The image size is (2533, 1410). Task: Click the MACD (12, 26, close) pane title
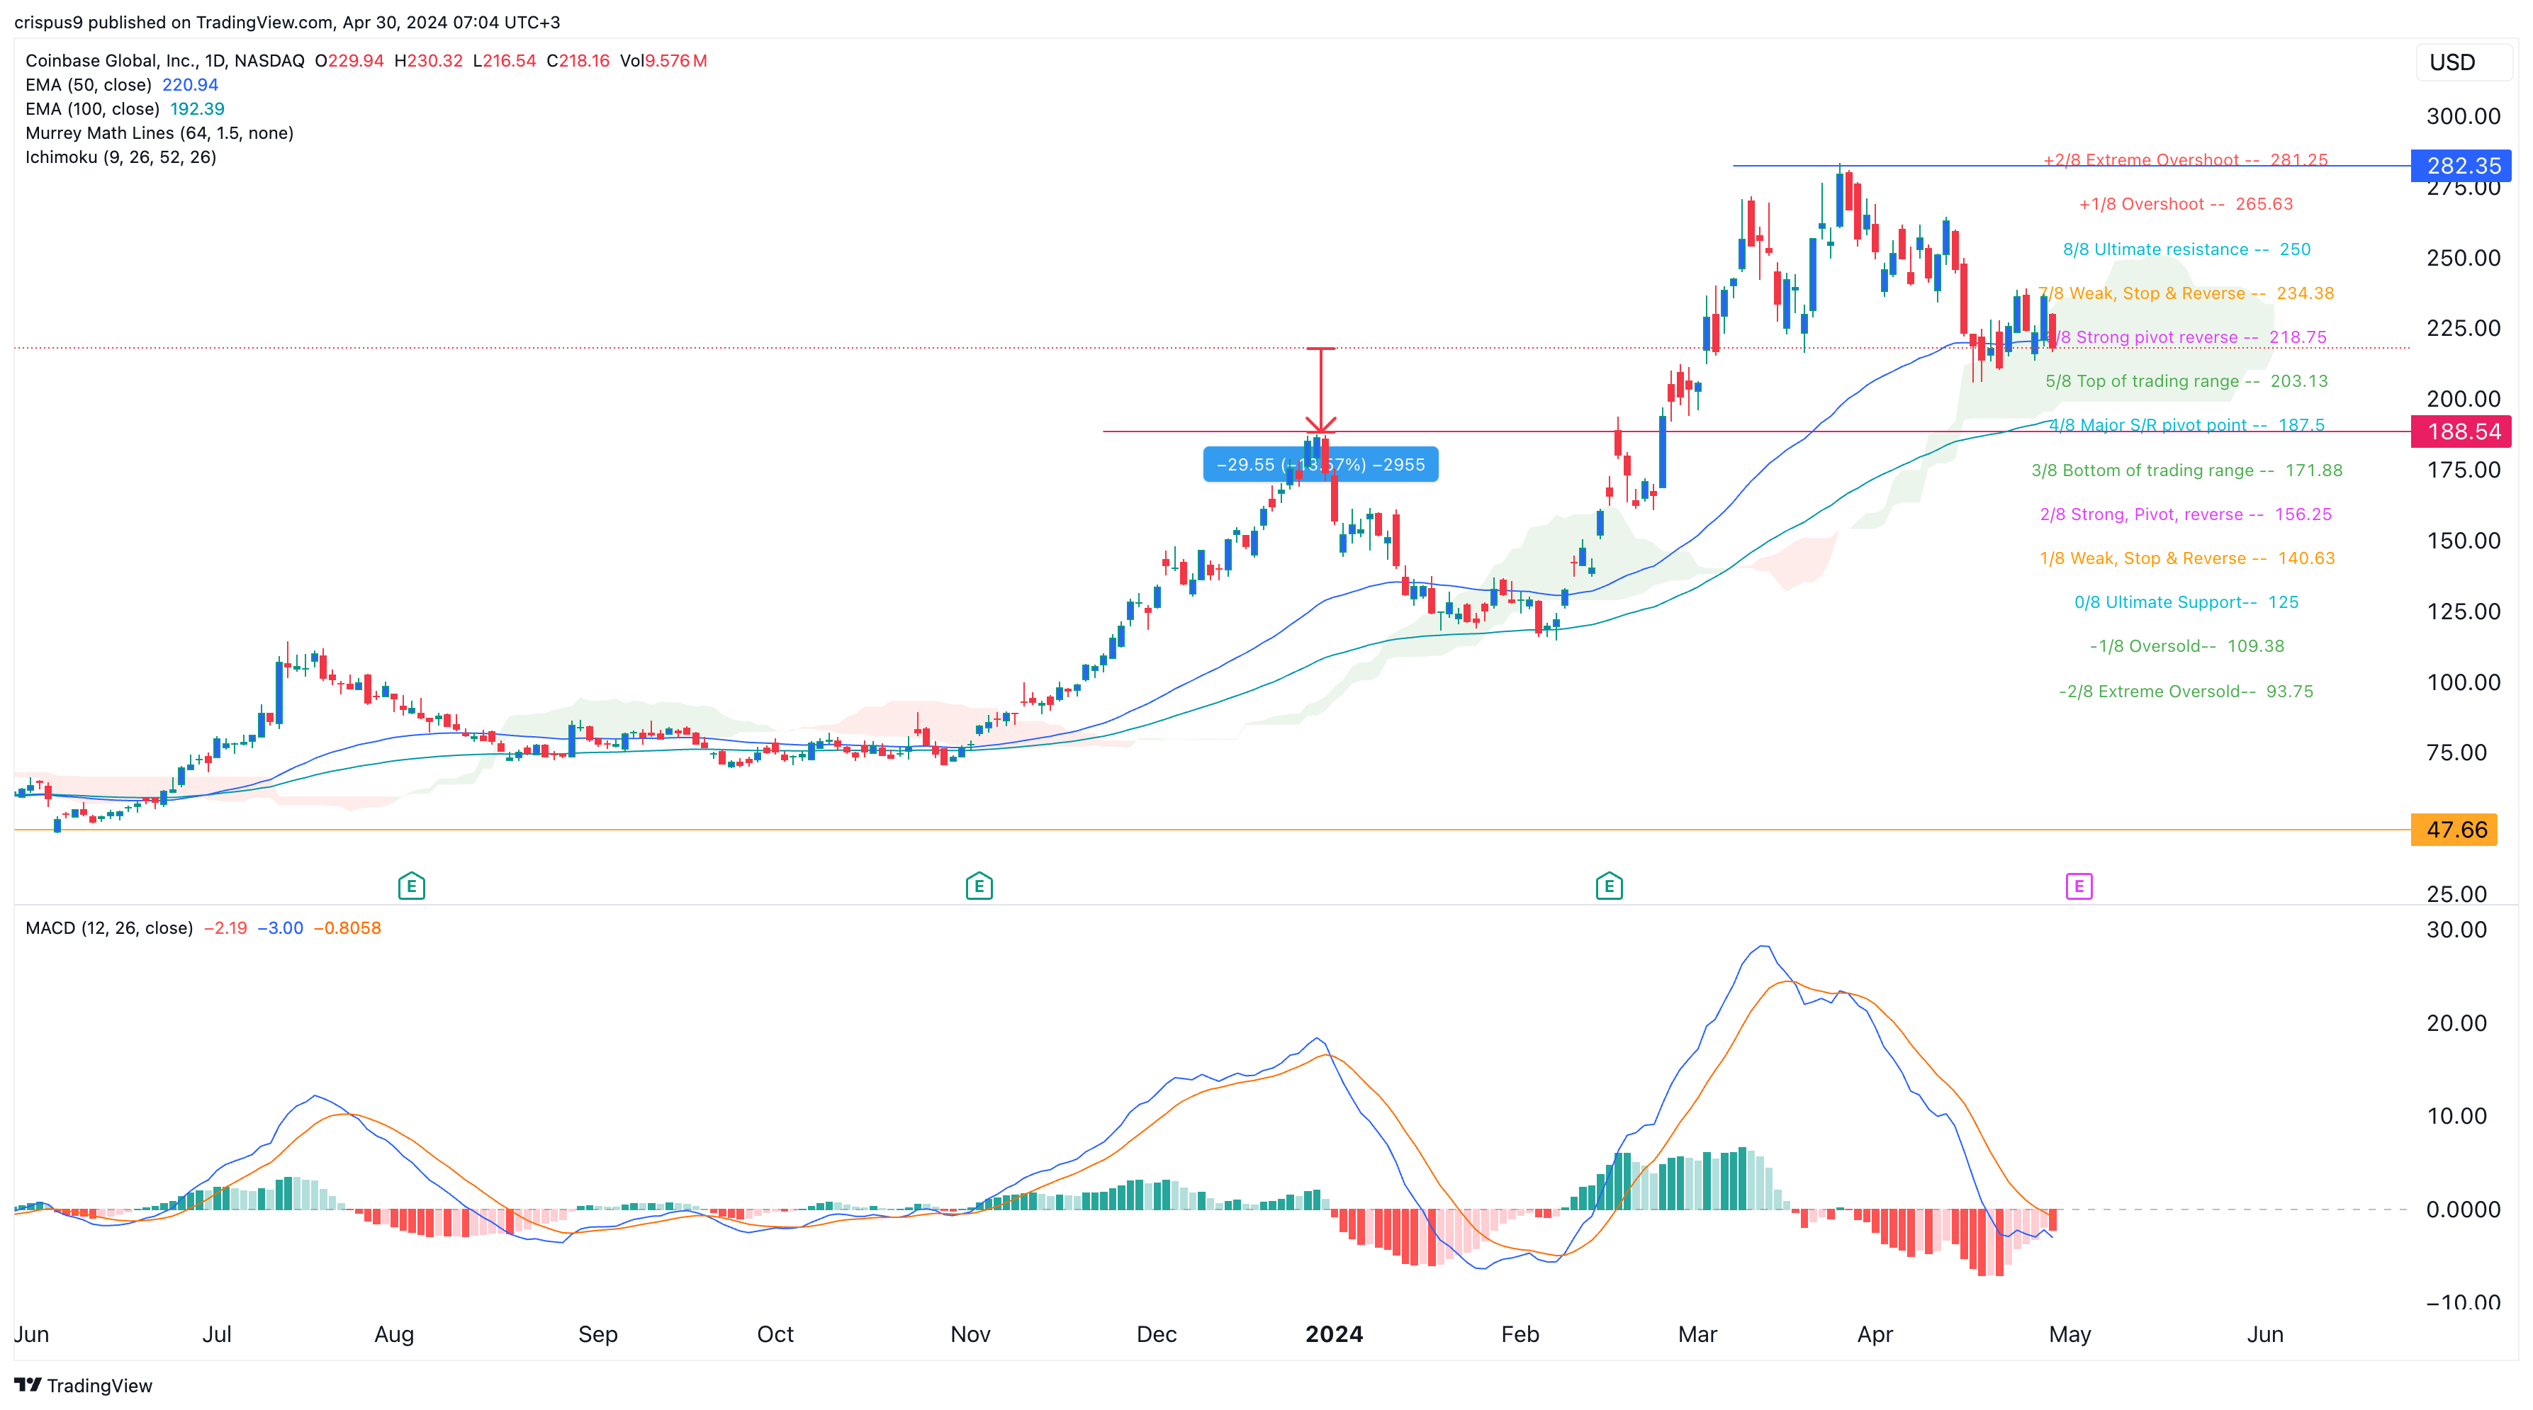pos(108,927)
